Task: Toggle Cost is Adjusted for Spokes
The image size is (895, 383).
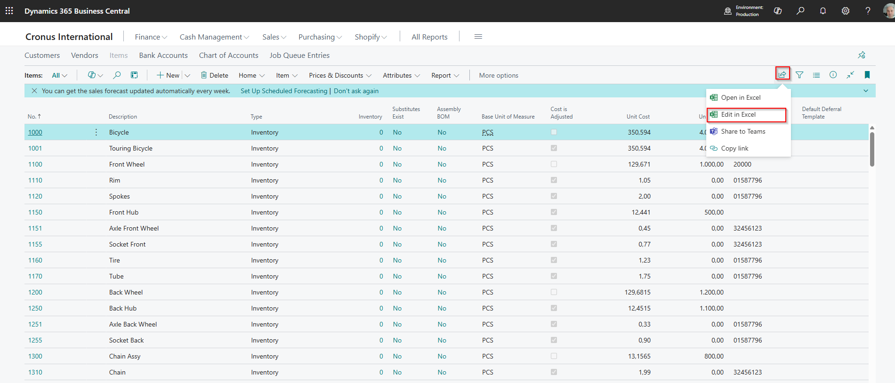Action: (x=554, y=196)
